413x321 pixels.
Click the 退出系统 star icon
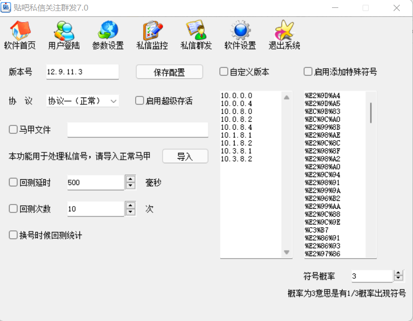pyautogui.click(x=285, y=35)
